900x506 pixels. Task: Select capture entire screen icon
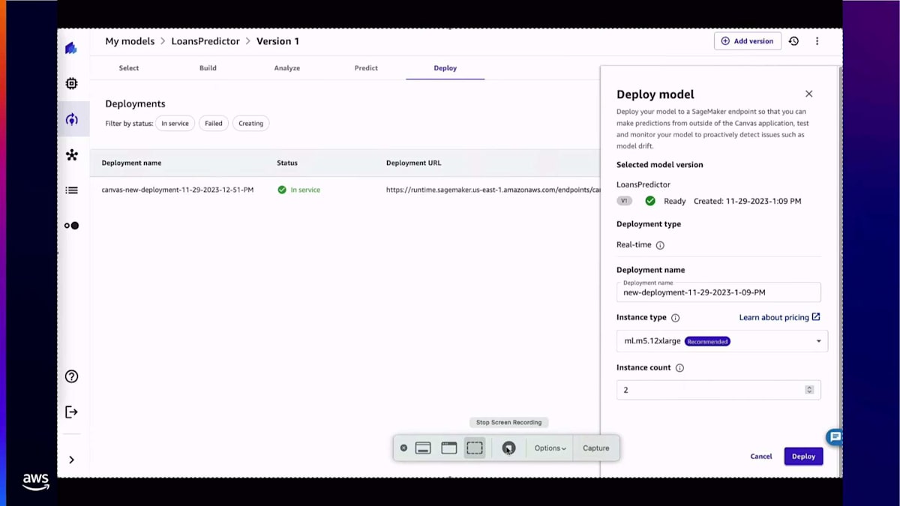[x=423, y=448]
